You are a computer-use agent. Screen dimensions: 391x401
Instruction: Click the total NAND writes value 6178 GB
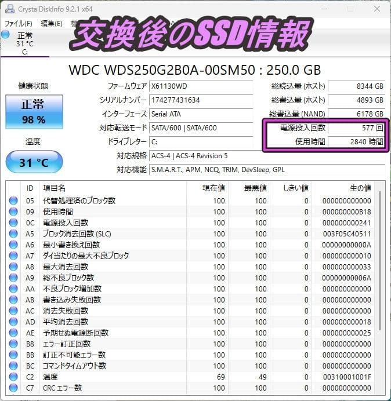pos(356,114)
